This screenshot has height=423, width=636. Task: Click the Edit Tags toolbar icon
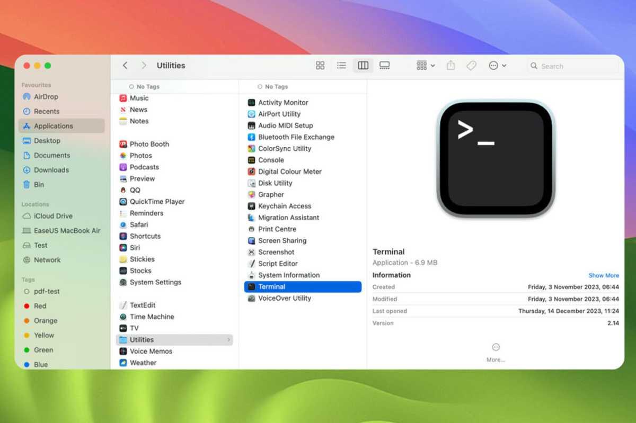471,66
